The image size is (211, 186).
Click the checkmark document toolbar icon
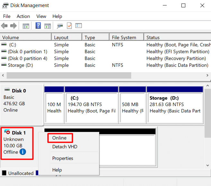click(x=69, y=26)
